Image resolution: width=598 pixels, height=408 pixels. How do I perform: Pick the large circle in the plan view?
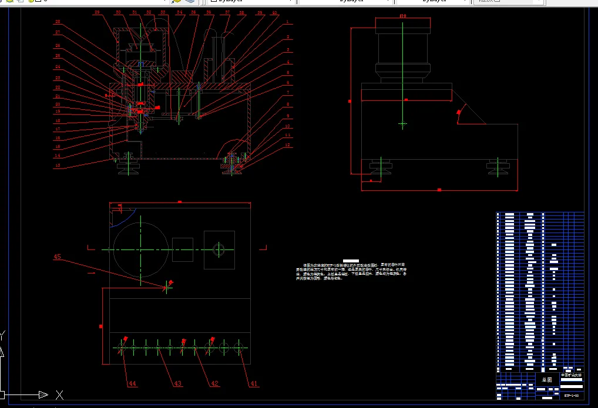tap(141, 249)
